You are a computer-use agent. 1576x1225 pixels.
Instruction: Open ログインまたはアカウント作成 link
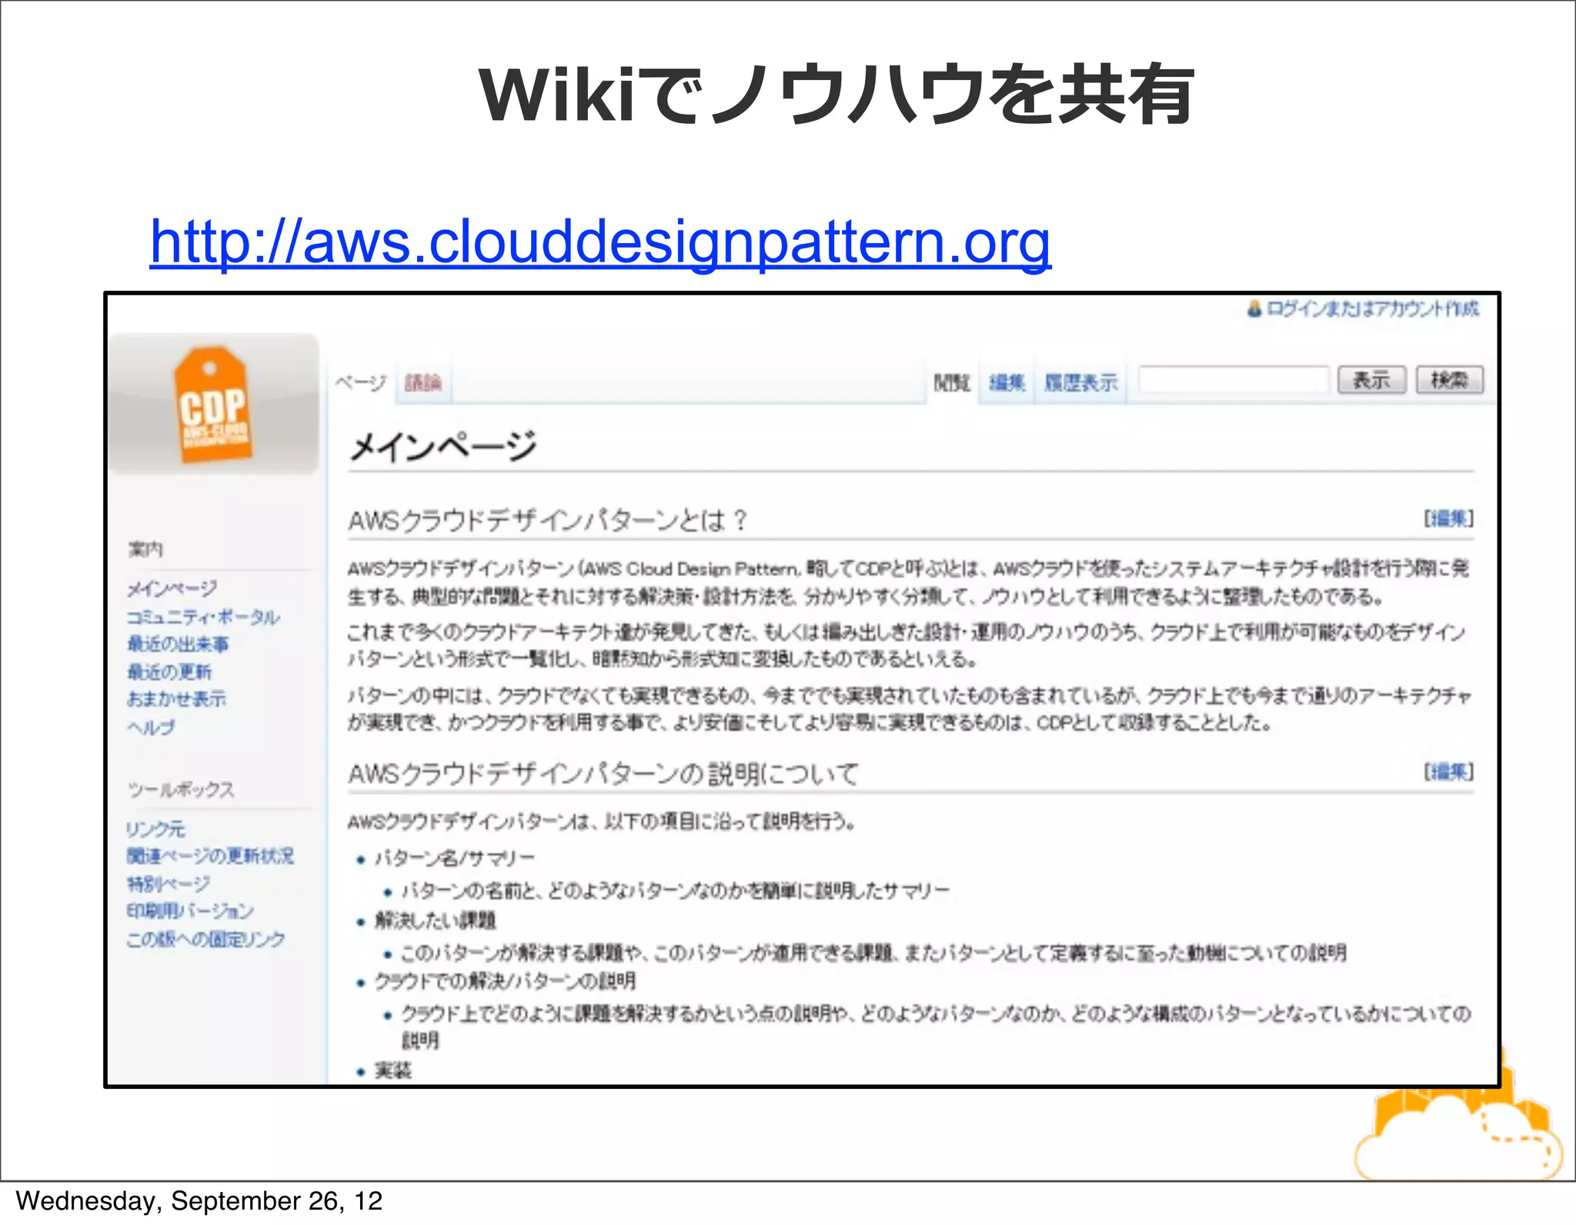1373,309
